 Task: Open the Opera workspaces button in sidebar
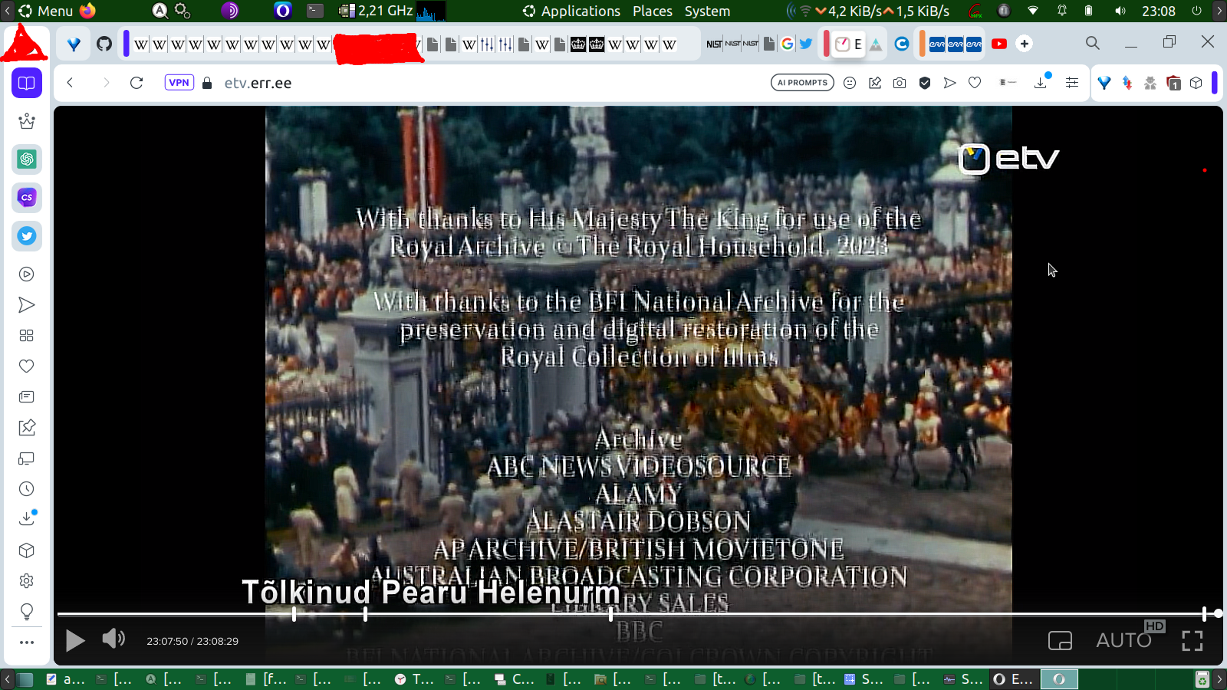click(x=27, y=83)
